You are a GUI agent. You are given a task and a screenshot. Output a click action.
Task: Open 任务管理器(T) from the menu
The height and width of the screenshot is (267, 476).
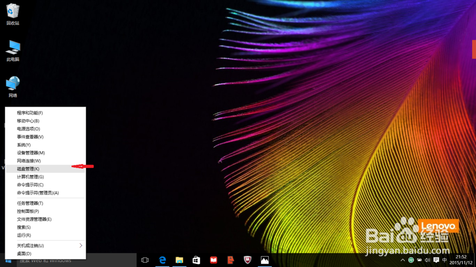click(46, 203)
